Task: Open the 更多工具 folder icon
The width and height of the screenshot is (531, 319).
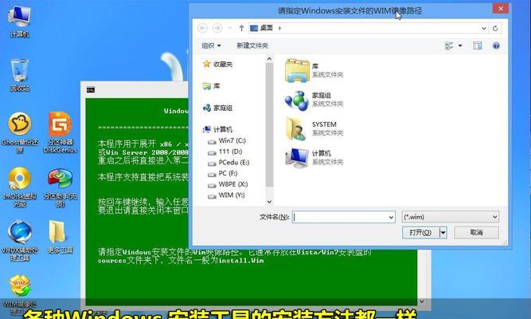Action: (60, 237)
